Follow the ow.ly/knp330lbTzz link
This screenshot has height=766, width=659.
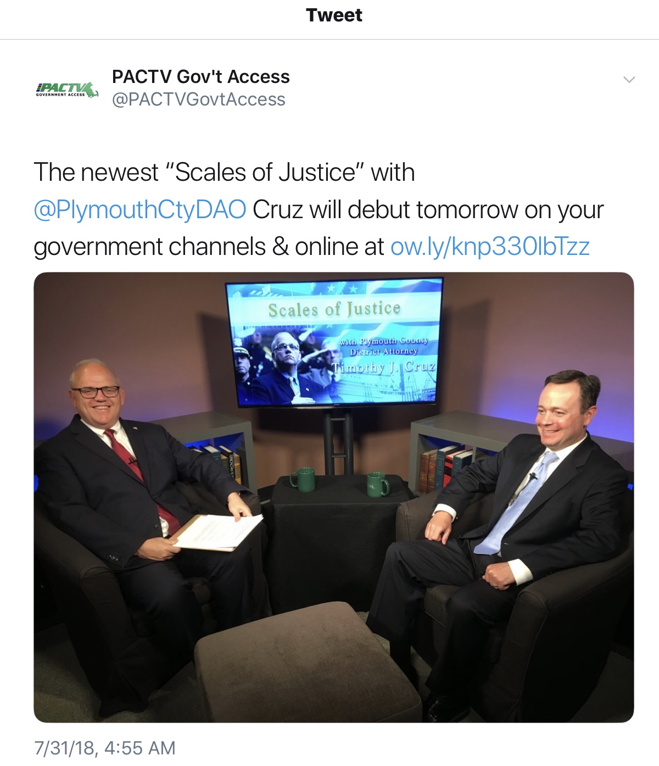[490, 247]
